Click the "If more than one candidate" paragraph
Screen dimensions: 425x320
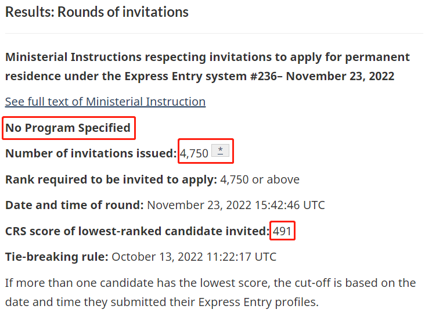pyautogui.click(x=210, y=283)
